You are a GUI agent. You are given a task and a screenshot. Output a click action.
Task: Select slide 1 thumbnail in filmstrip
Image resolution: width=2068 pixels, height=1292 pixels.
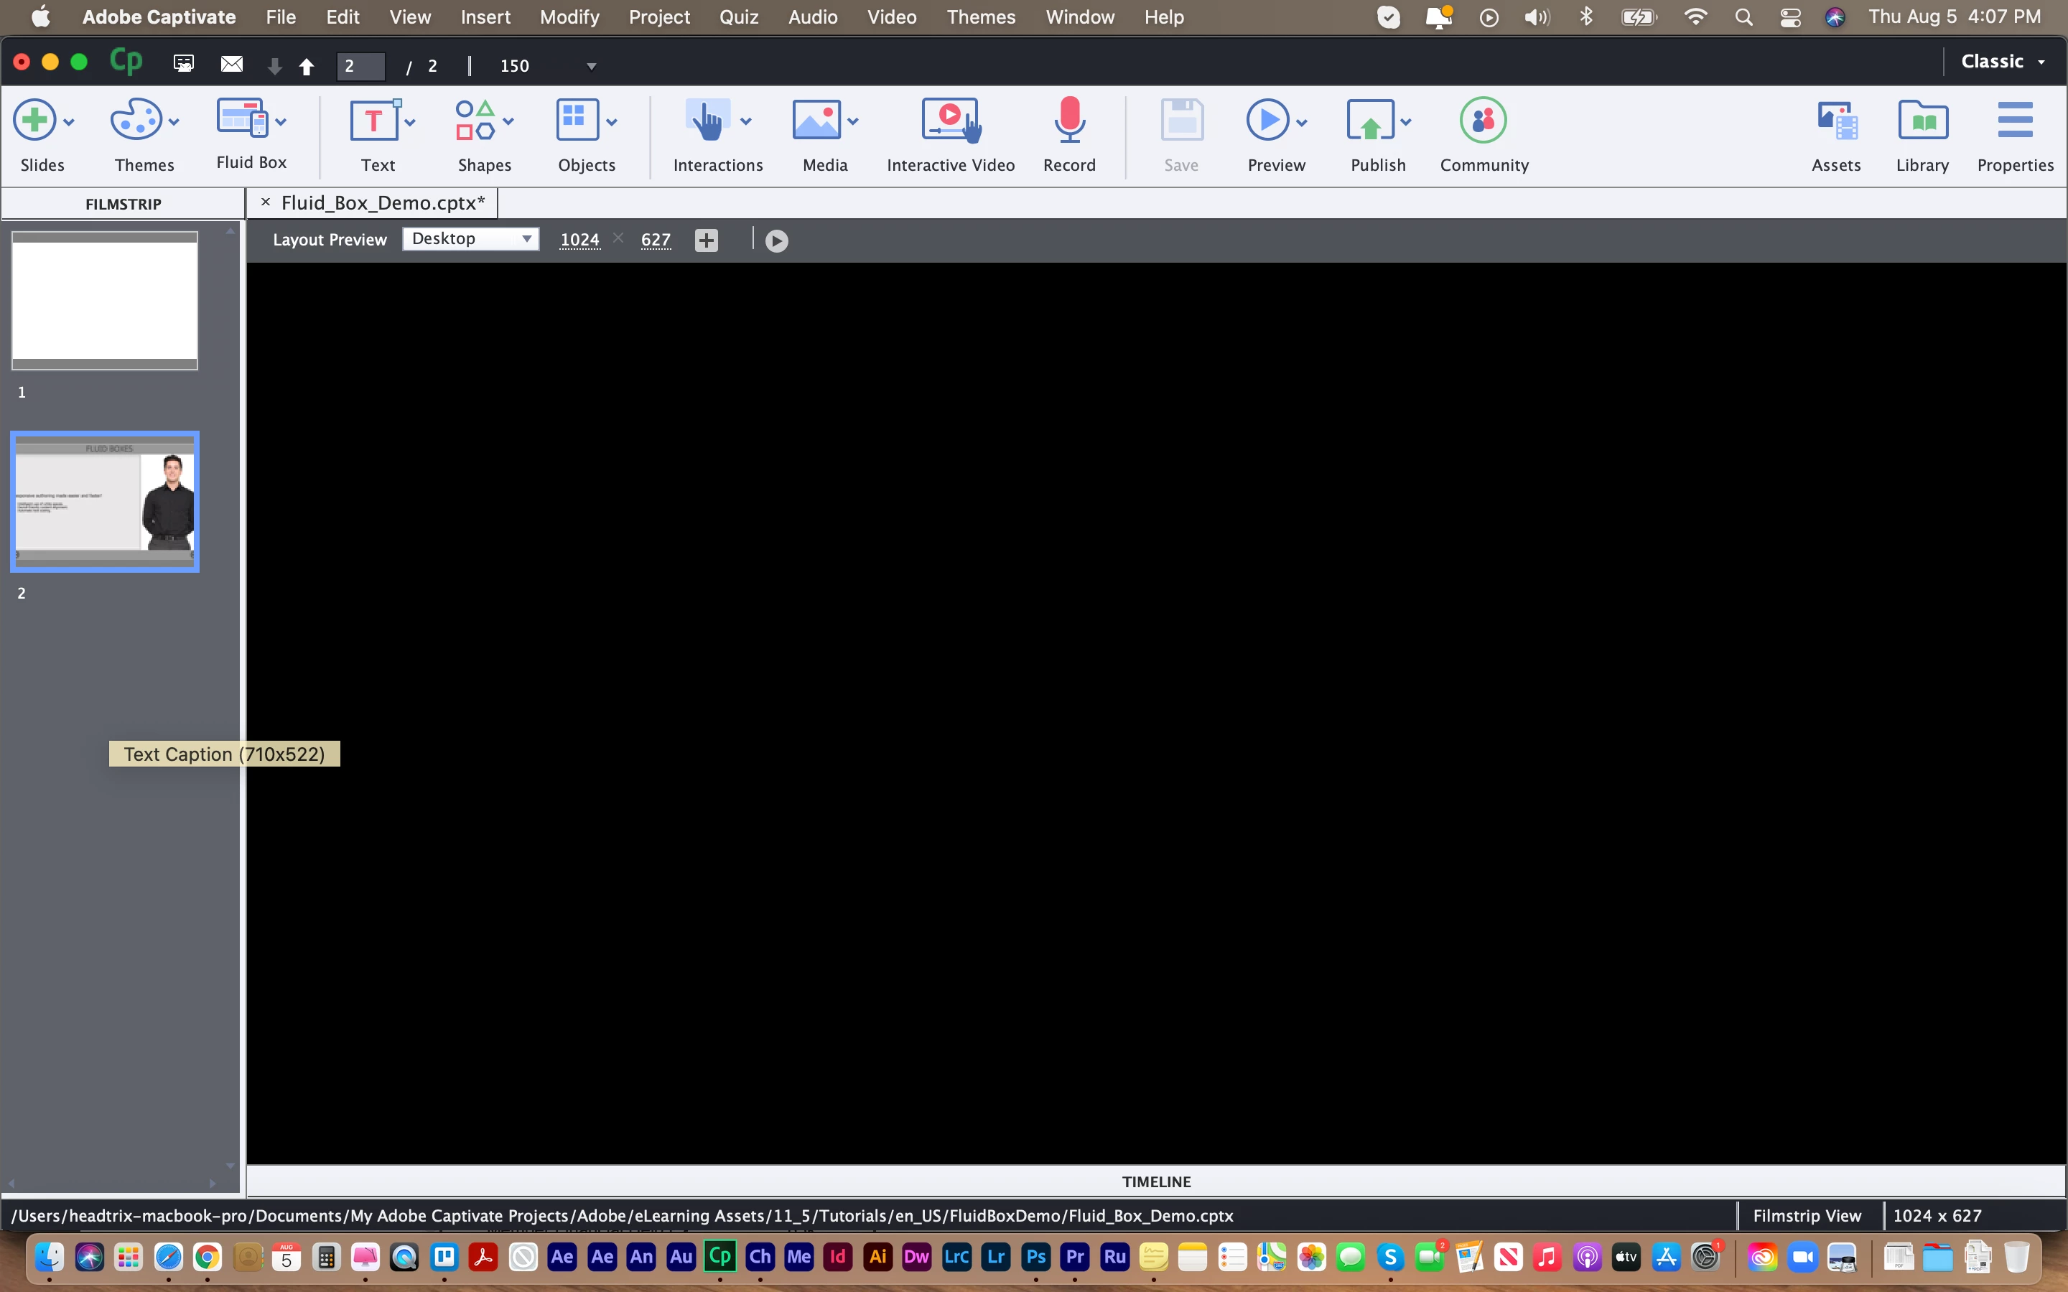[x=104, y=300]
